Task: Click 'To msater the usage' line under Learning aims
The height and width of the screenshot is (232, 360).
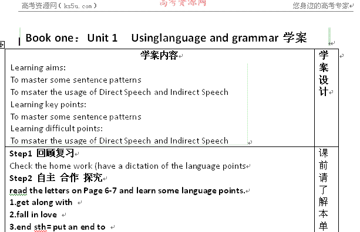Action: click(119, 92)
